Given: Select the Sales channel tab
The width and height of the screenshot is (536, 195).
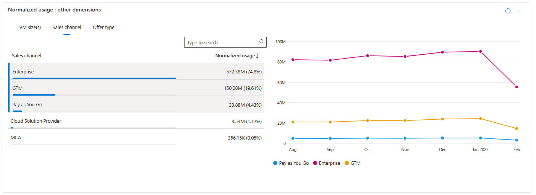Looking at the screenshot, I should (x=67, y=28).
